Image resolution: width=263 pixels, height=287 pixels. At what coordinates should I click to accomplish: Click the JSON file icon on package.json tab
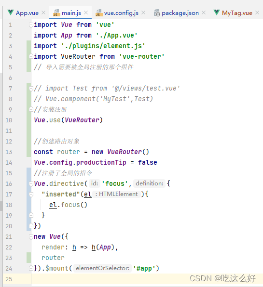[x=157, y=13]
